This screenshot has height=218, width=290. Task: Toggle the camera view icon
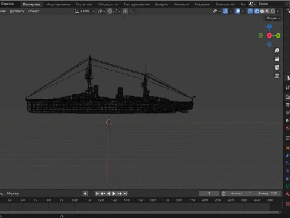[x=277, y=67]
